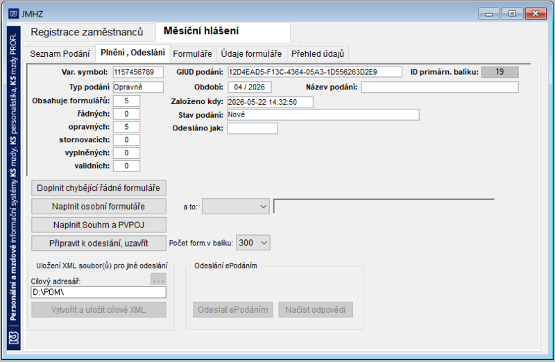Image resolution: width=555 pixels, height=362 pixels.
Task: Click Připravit k odeslání, uzavřít button
Action: [x=99, y=243]
